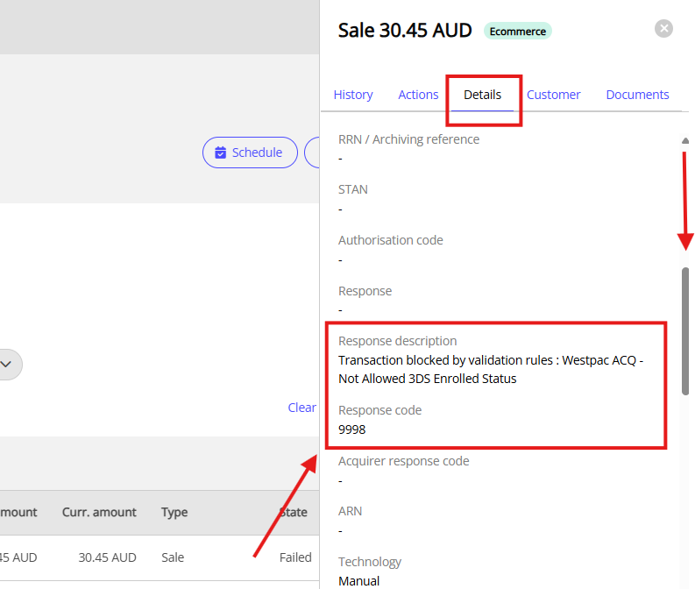Image resolution: width=695 pixels, height=589 pixels.
Task: Click the details panel scrollbar thumb
Action: tap(685, 330)
